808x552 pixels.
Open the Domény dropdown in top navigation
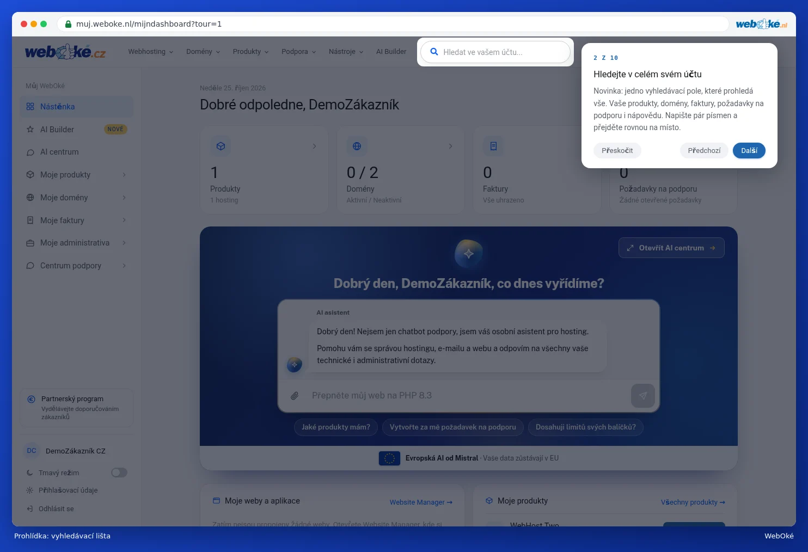[203, 52]
